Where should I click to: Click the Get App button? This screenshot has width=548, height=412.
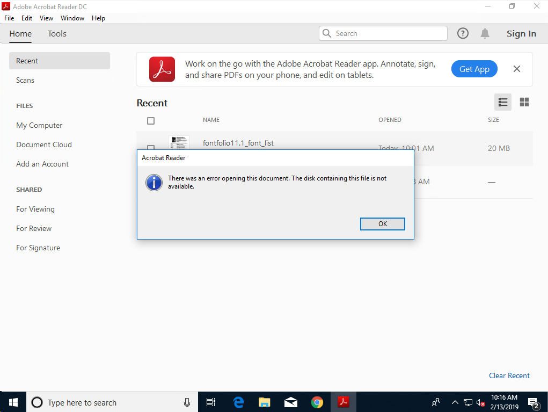pyautogui.click(x=474, y=69)
